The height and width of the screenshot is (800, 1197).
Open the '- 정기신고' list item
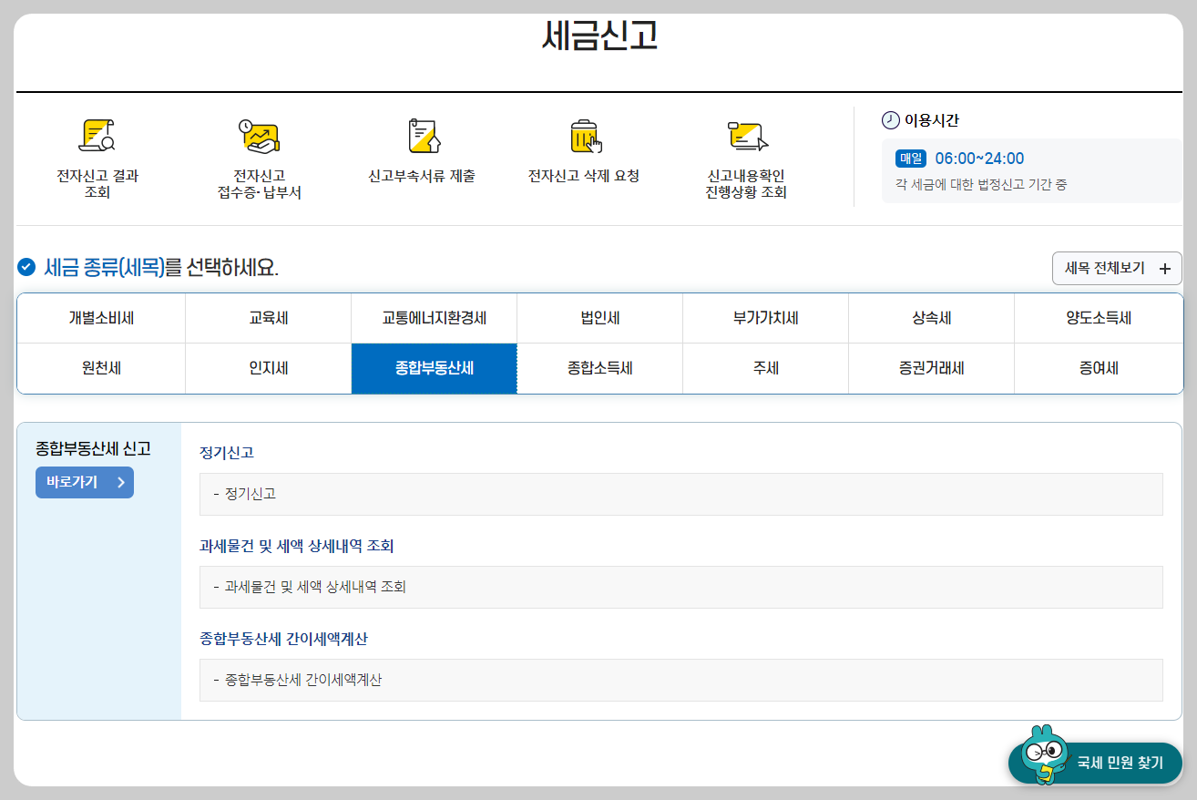681,494
